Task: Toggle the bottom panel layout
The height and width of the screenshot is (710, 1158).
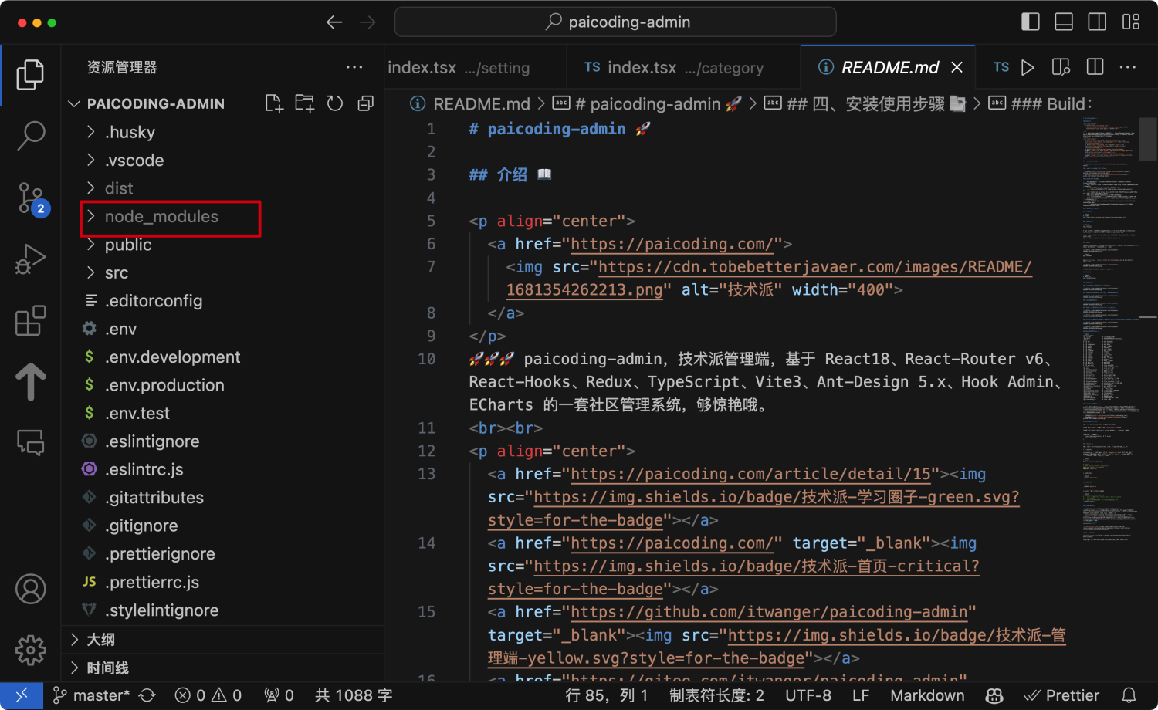Action: point(1064,22)
